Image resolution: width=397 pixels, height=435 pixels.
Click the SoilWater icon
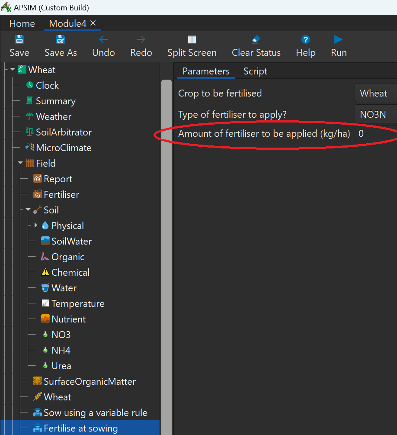tap(45, 241)
